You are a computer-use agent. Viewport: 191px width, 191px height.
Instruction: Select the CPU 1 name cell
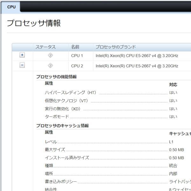(x=77, y=56)
